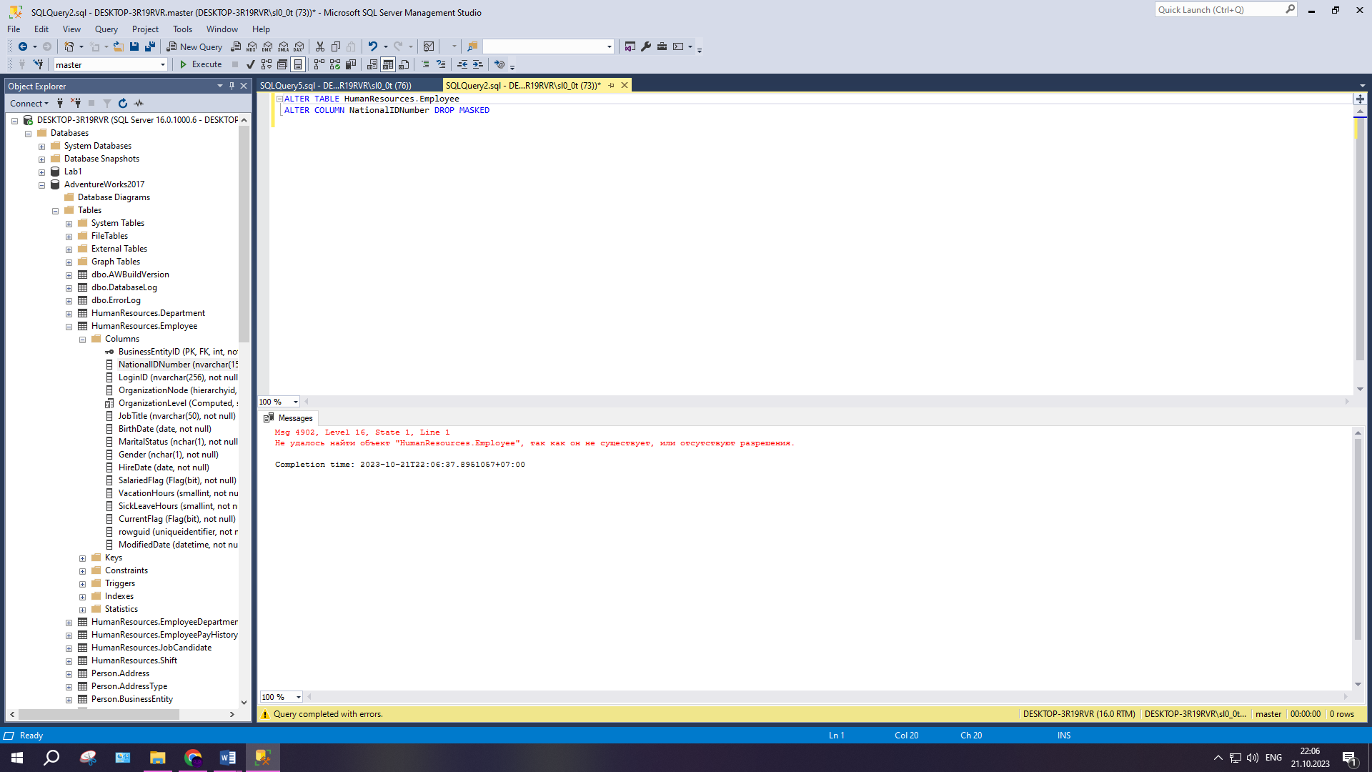Click the MDX query icon
Image resolution: width=1372 pixels, height=772 pixels.
252,46
